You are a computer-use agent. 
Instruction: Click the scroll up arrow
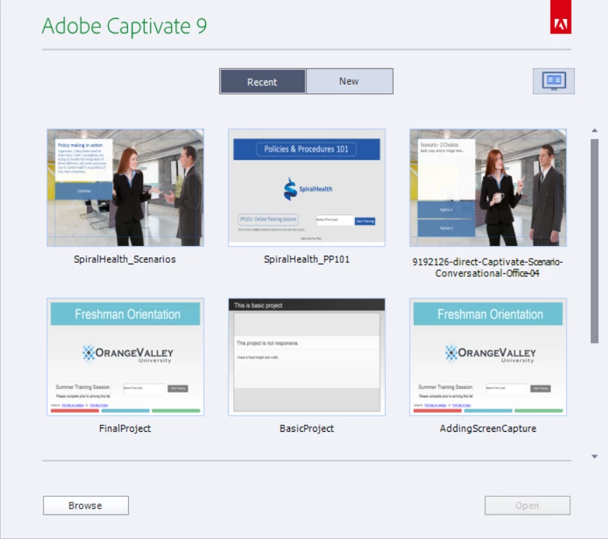point(595,131)
